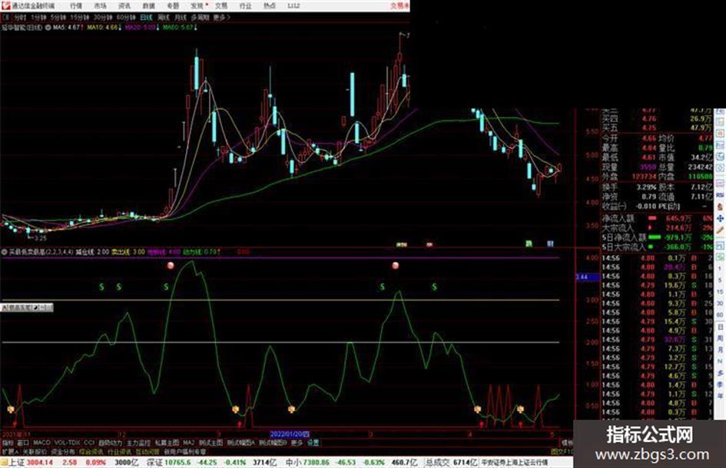This screenshot has height=468, width=726.
Task: Open the 行业资讯 panel tab
Action: tap(119, 451)
